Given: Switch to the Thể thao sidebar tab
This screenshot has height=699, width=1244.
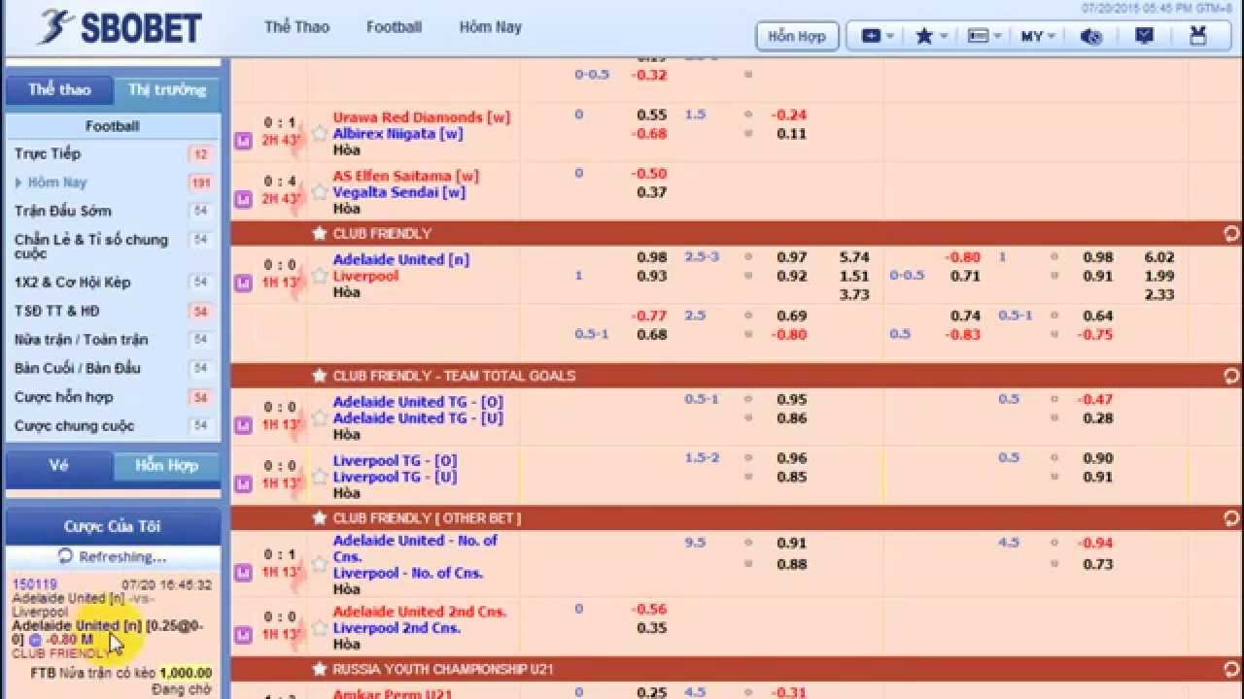Looking at the screenshot, I should (x=59, y=90).
